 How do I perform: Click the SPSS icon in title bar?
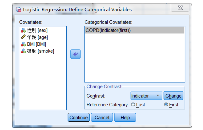coord(19,10)
